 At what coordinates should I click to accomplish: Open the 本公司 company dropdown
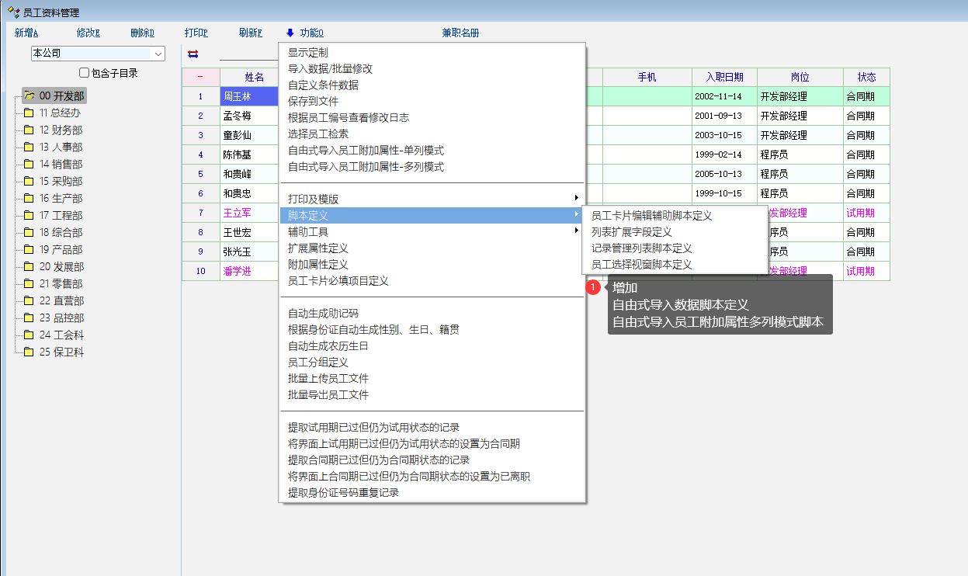tap(158, 54)
